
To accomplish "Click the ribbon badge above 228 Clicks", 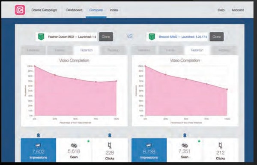I will [110, 135].
